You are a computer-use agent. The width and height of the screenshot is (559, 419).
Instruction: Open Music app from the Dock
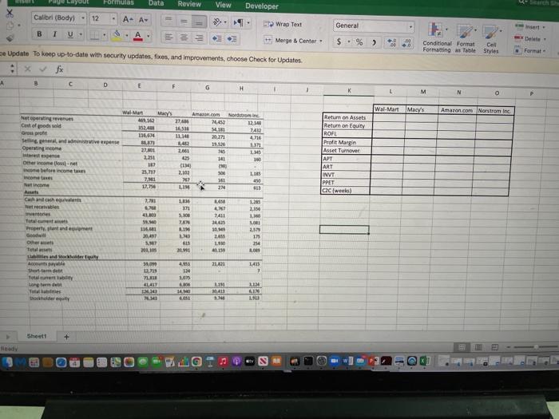223,362
